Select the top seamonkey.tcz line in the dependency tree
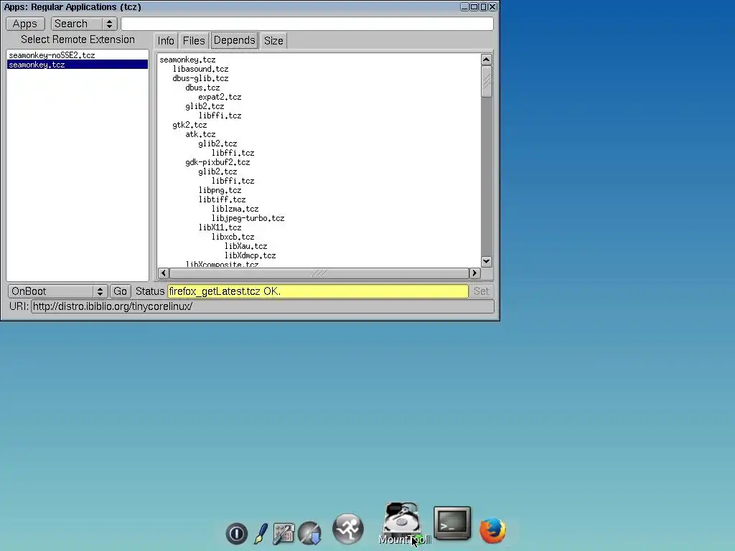Screen dimensions: 735x551 click(x=187, y=60)
